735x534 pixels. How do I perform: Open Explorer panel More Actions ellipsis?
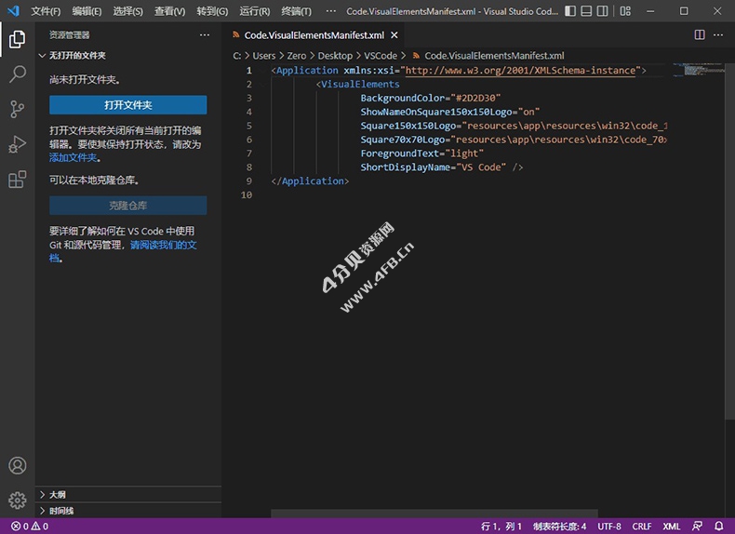click(x=205, y=34)
